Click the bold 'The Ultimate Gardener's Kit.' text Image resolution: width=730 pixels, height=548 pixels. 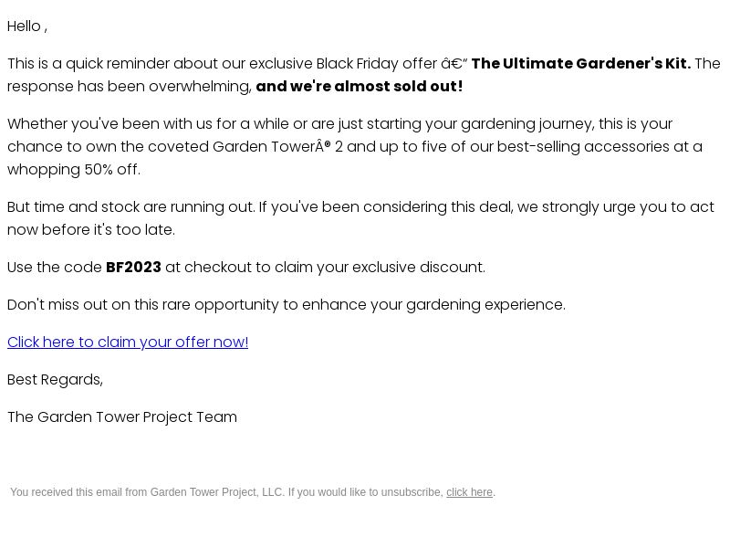tap(581, 63)
